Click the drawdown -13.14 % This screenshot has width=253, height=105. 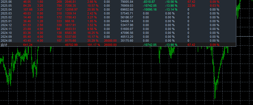coord(171,9)
